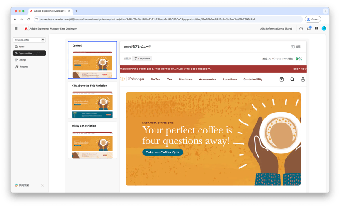This screenshot has height=207, width=340.
Task: Click the Take our Coffee Quiz button
Action: tap(163, 152)
